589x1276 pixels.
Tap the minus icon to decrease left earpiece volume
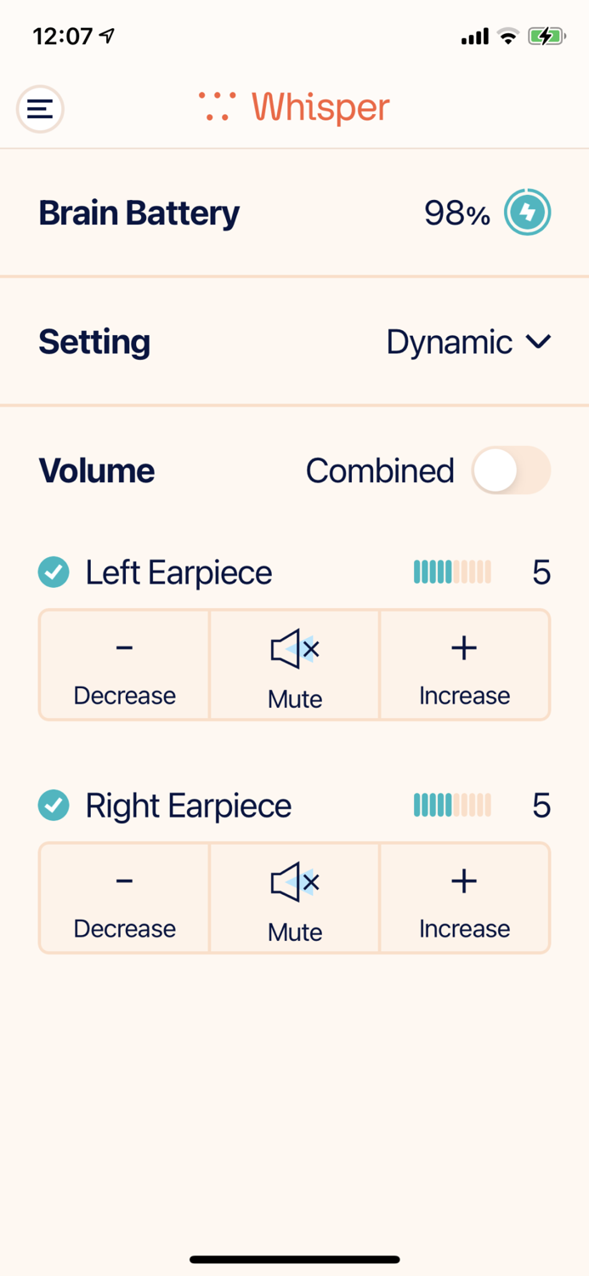tap(123, 648)
